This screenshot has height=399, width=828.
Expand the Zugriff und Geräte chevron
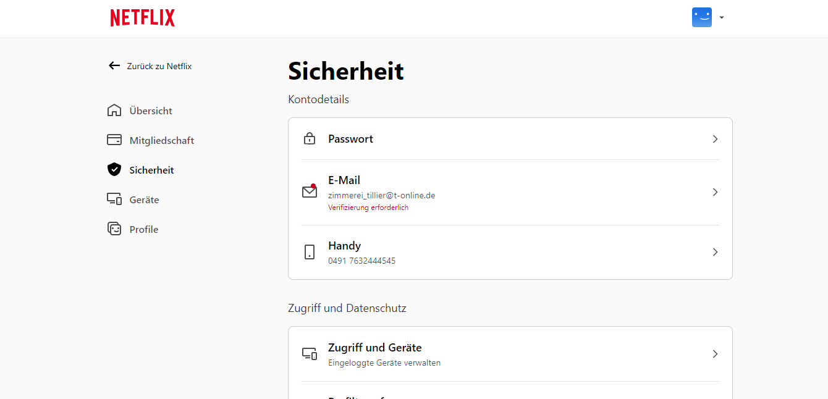(x=715, y=354)
